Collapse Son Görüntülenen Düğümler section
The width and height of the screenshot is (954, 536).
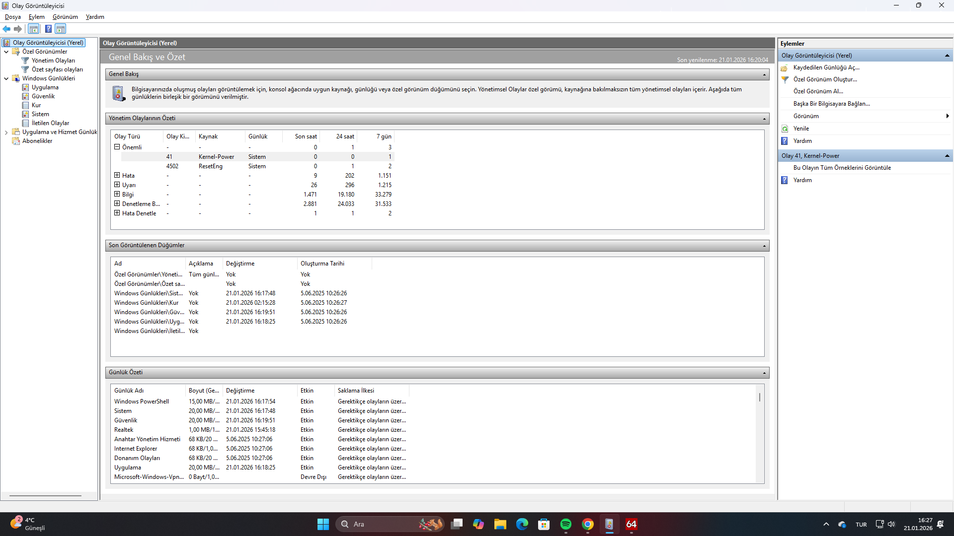pos(764,246)
